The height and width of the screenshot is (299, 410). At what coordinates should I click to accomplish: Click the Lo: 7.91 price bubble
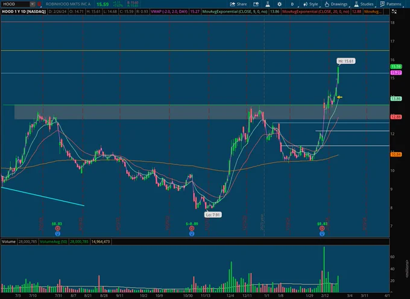tap(213, 215)
